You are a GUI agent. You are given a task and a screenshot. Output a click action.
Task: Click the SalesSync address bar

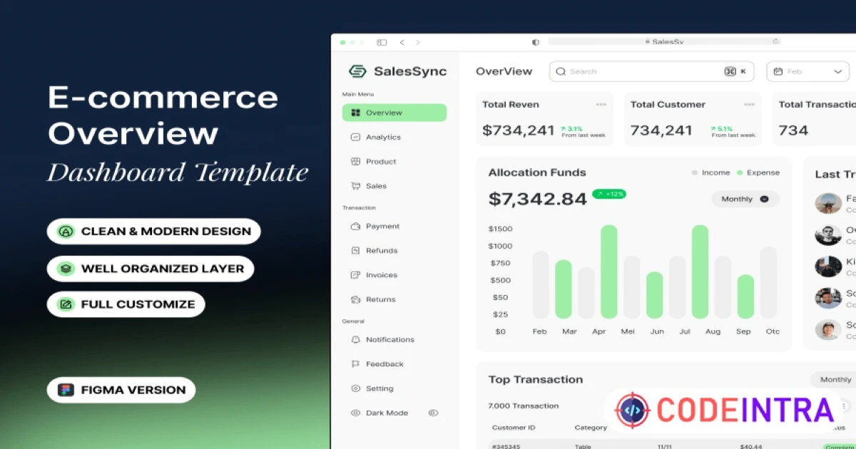pyautogui.click(x=663, y=41)
